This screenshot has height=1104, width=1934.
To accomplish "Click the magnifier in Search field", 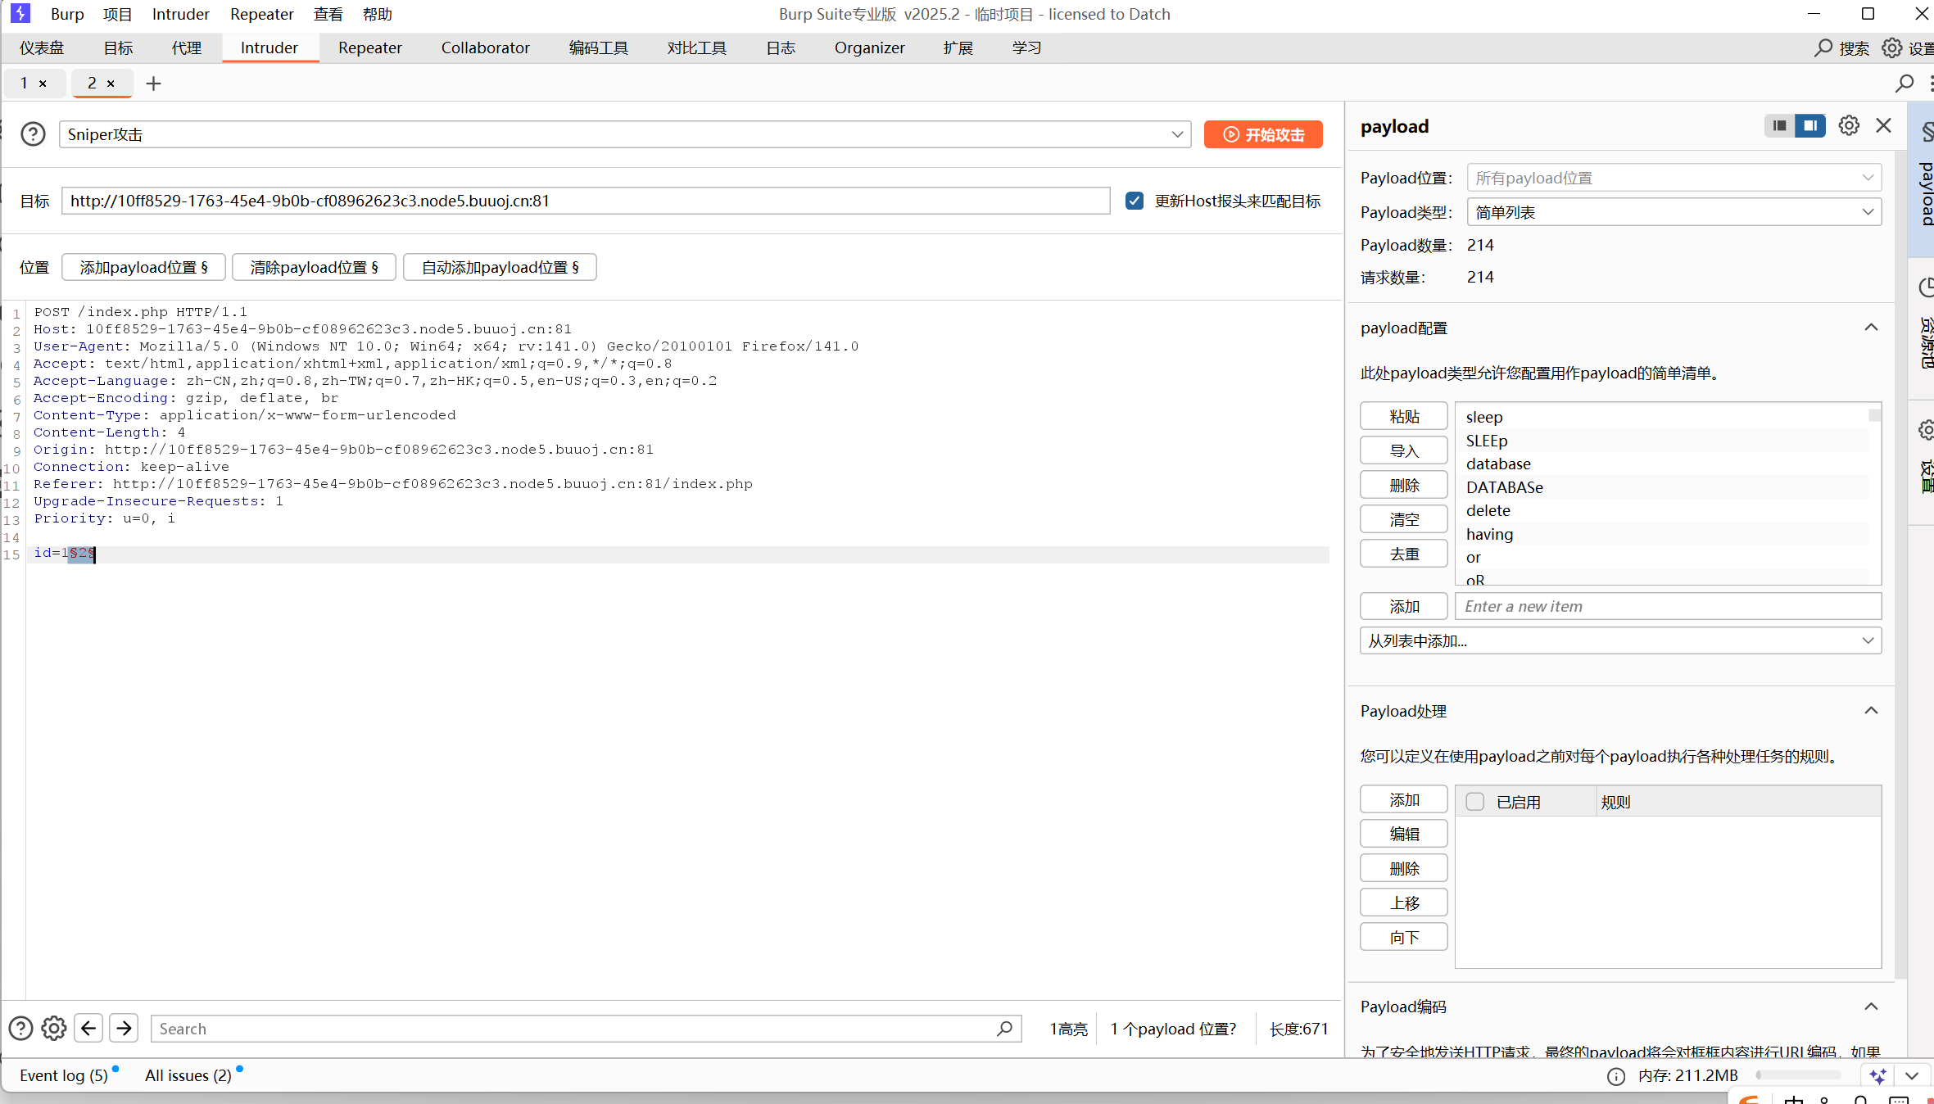I will coord(1005,1029).
